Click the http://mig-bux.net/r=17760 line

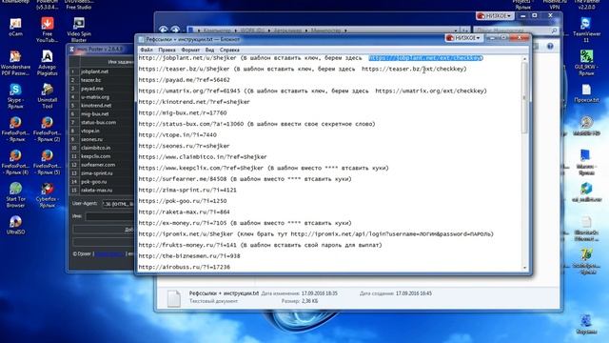(x=183, y=112)
